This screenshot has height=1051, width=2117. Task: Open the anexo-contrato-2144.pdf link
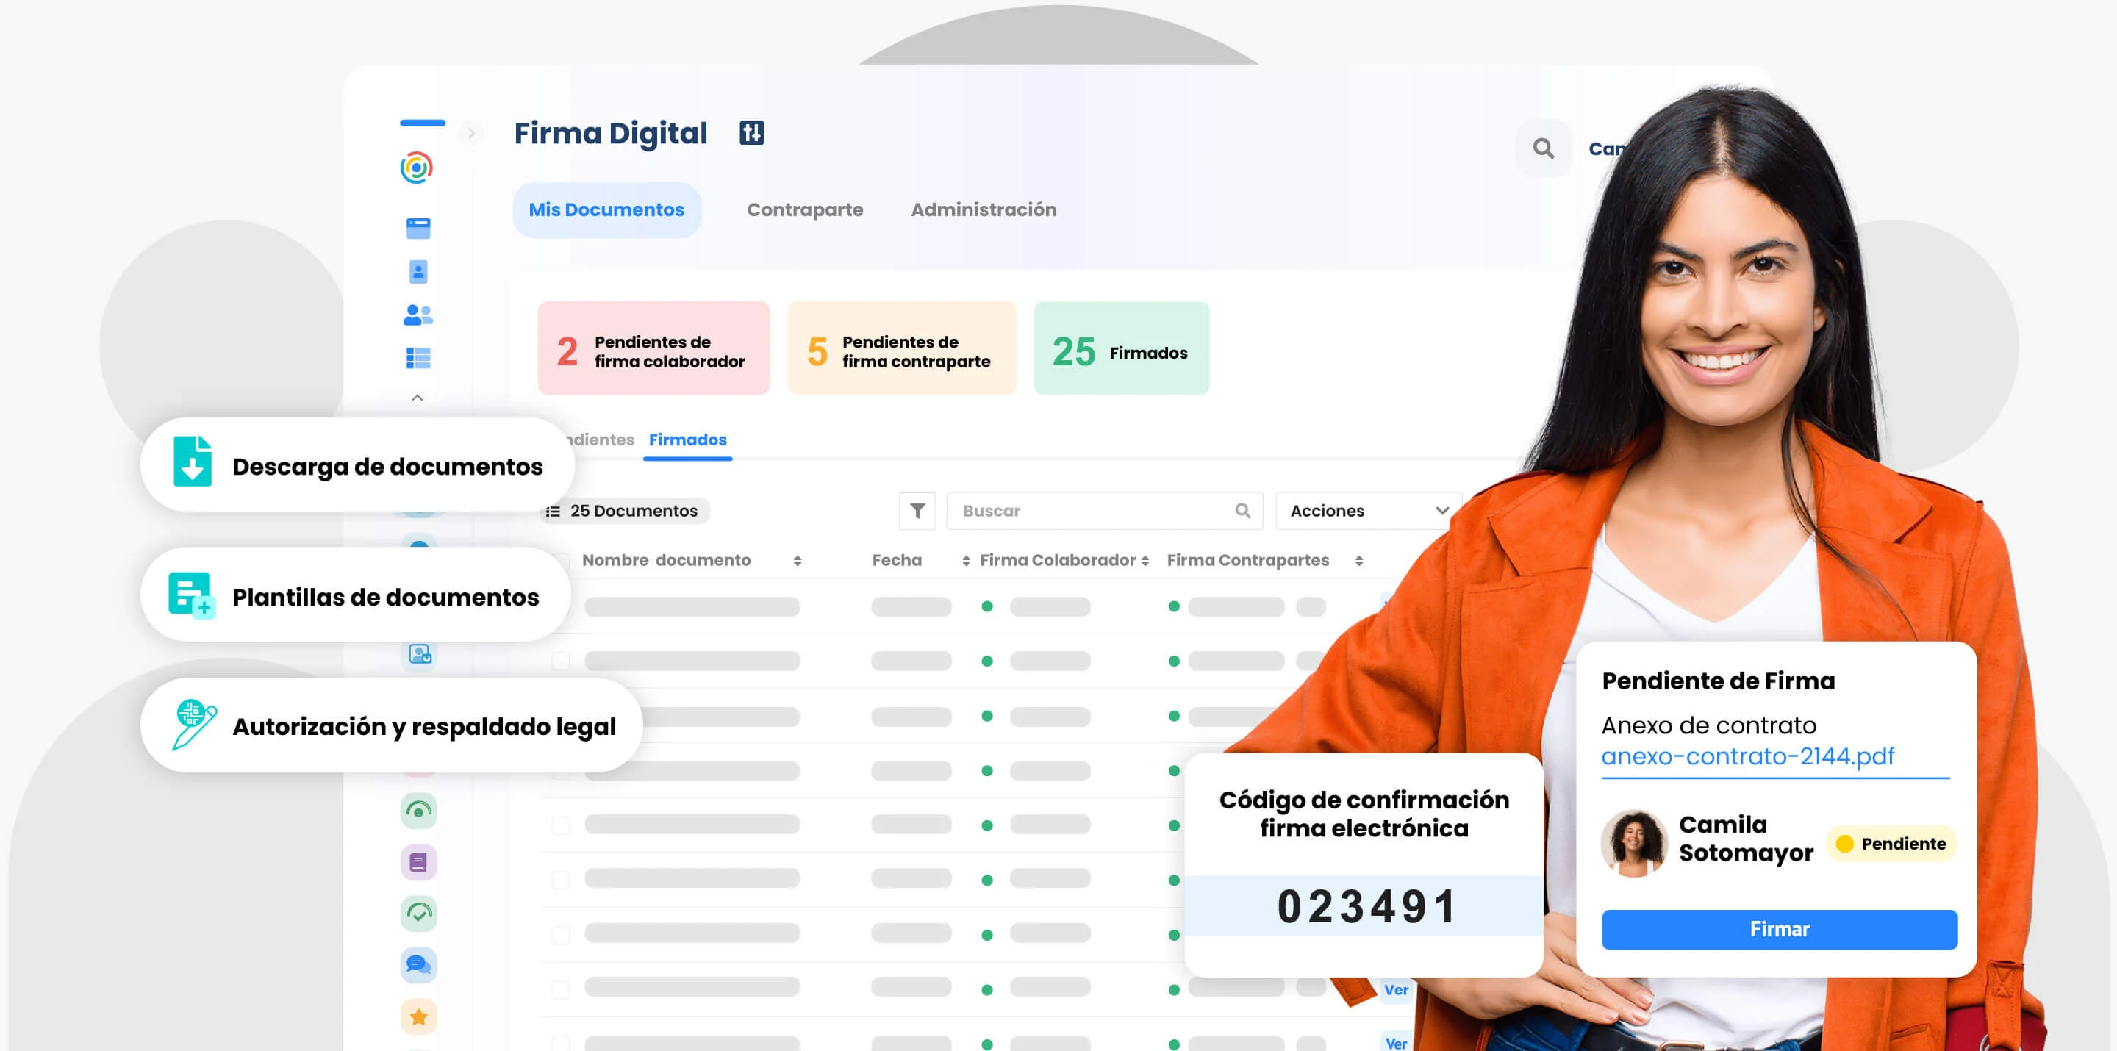tap(1748, 756)
